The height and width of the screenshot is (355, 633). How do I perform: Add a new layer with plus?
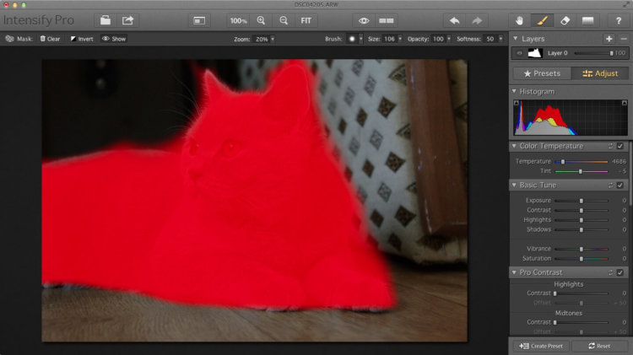609,39
